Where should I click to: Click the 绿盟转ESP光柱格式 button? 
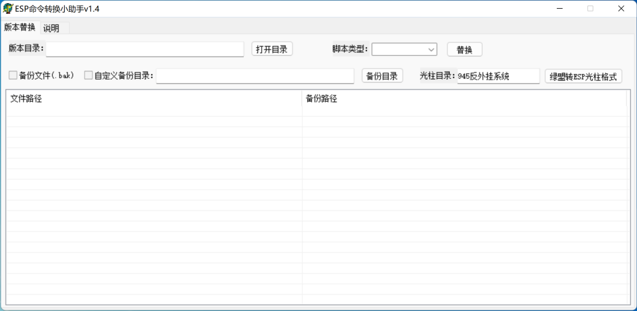pyautogui.click(x=583, y=76)
